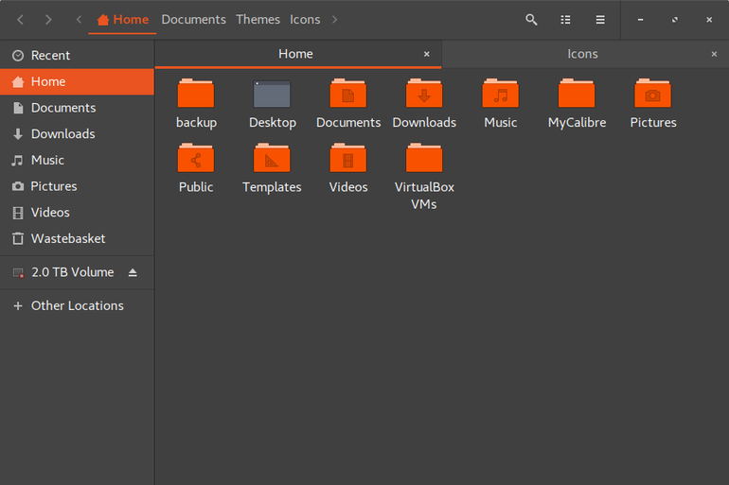Screen dimensions: 729x485
Task: Select the Downloads folder icon
Action: click(x=424, y=94)
